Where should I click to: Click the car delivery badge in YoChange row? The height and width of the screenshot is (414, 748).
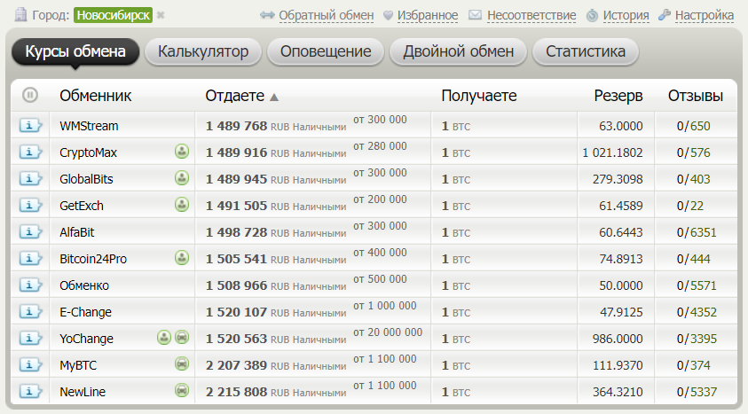[182, 338]
